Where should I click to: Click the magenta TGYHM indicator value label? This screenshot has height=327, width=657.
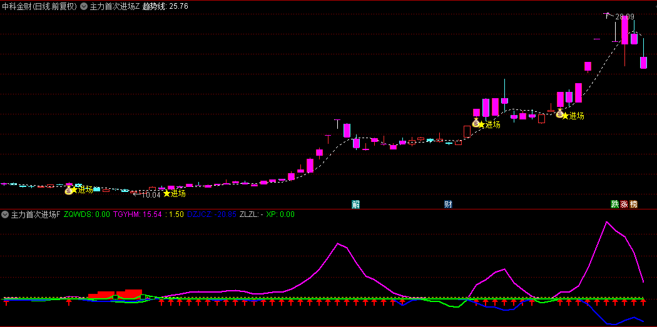[138, 214]
